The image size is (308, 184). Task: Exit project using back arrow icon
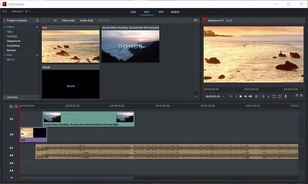point(5,12)
